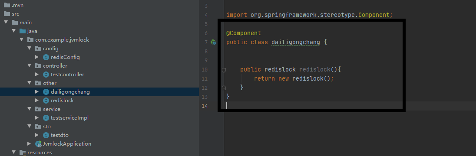The image size is (476, 156).
Task: Collapse the other package arrow
Action: pos(30,83)
